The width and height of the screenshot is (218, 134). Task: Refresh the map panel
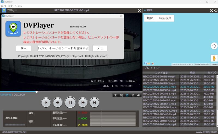click(216, 10)
